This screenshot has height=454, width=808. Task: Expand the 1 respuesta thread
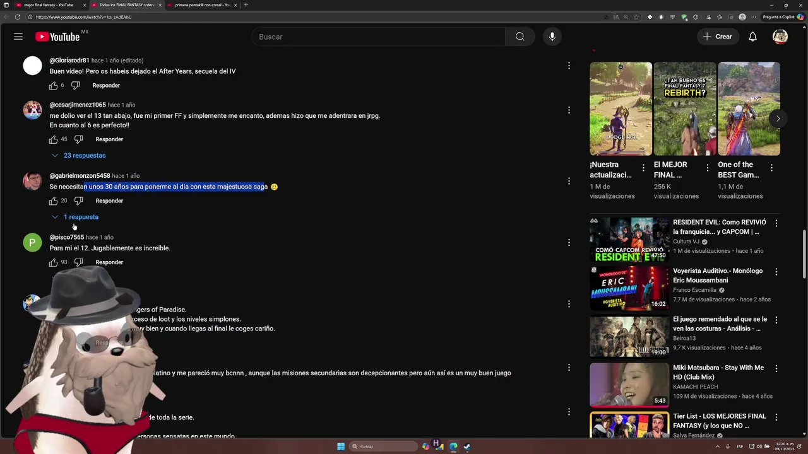click(75, 217)
